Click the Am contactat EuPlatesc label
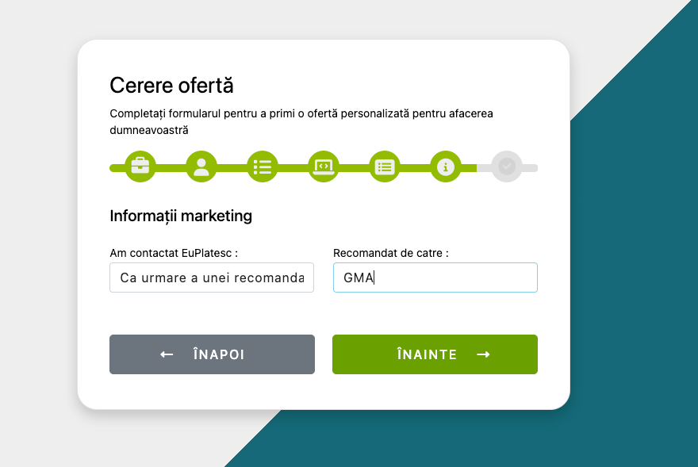The width and height of the screenshot is (698, 467). (174, 253)
